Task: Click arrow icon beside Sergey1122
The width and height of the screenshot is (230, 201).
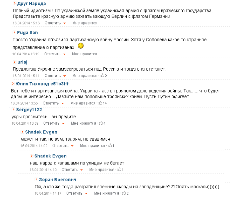Action: (x=13, y=110)
